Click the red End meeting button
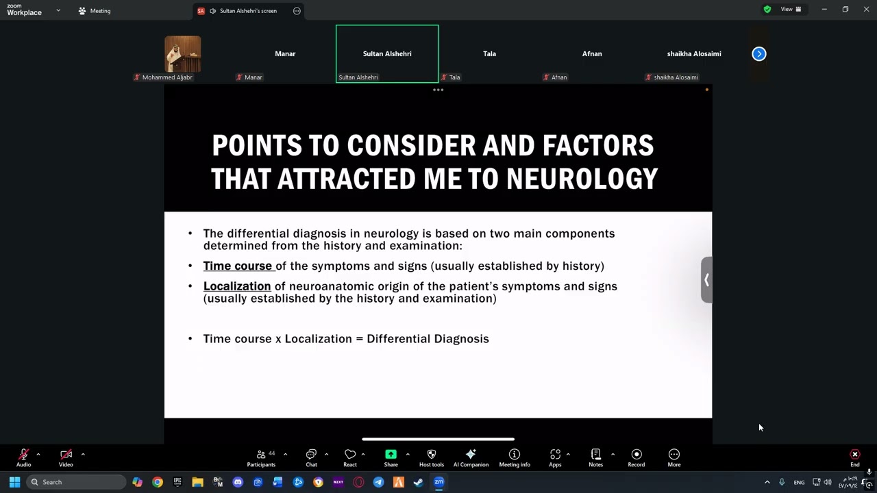The height and width of the screenshot is (493, 877). click(x=855, y=458)
